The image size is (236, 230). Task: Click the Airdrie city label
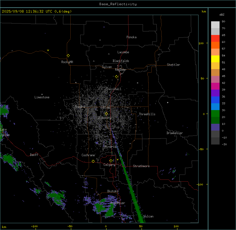pos(111,147)
